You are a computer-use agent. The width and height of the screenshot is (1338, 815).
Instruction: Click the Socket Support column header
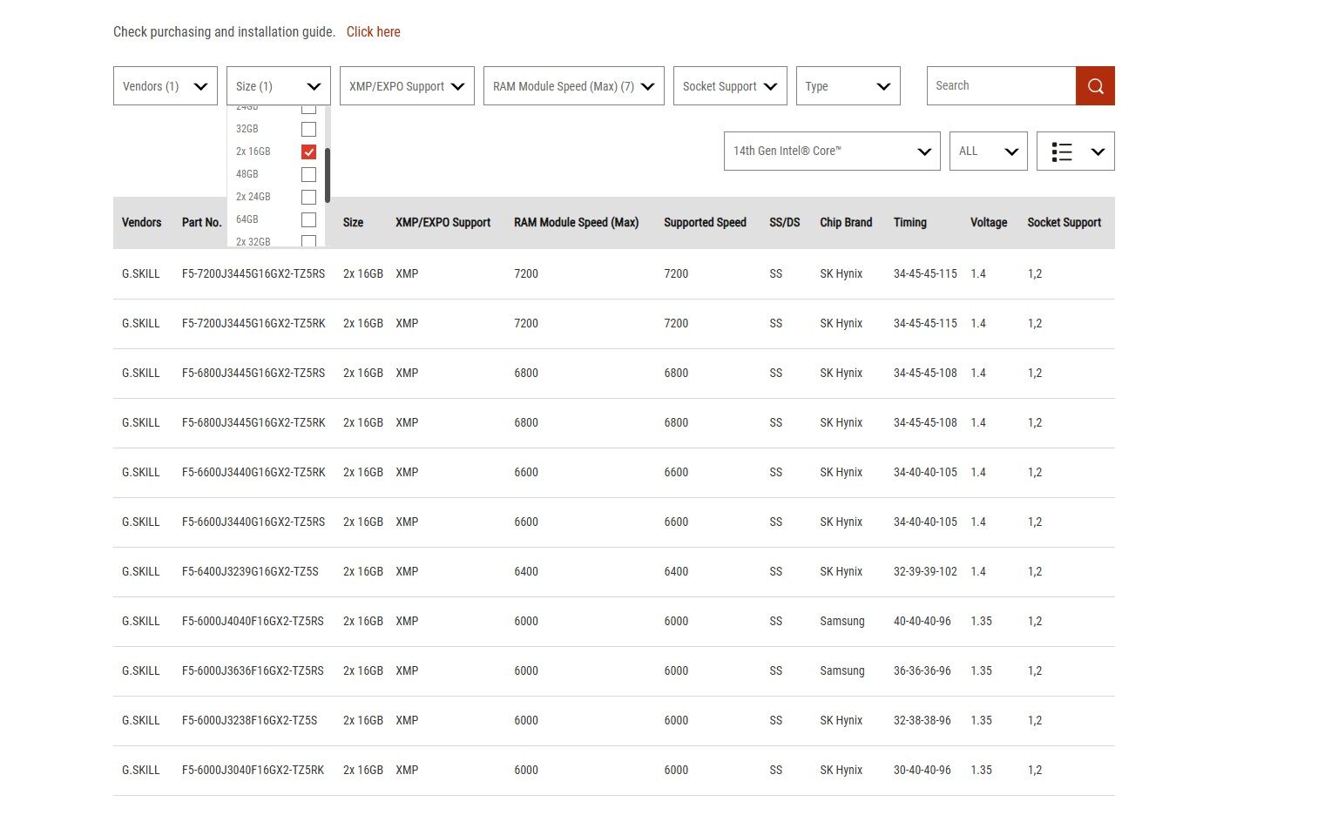point(1064,223)
